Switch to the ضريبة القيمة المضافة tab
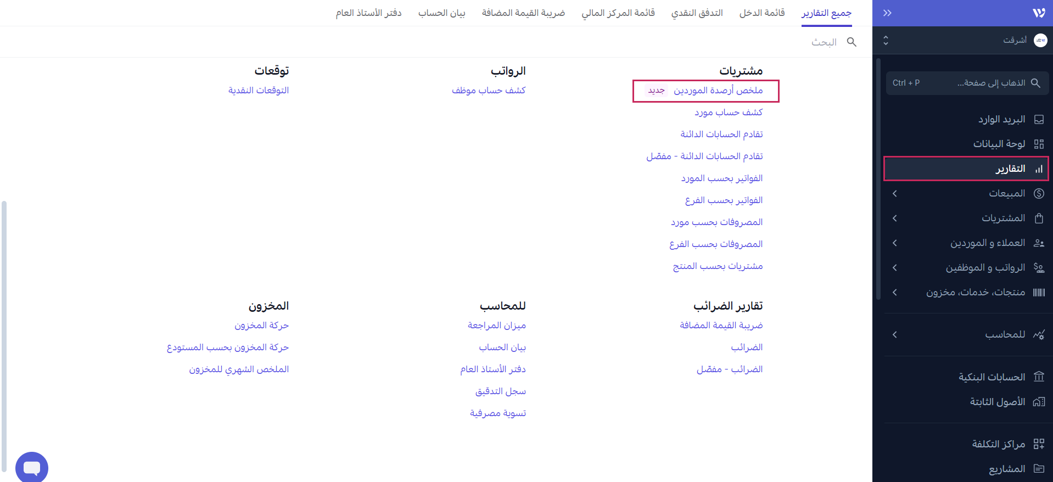1053x482 pixels. tap(523, 13)
